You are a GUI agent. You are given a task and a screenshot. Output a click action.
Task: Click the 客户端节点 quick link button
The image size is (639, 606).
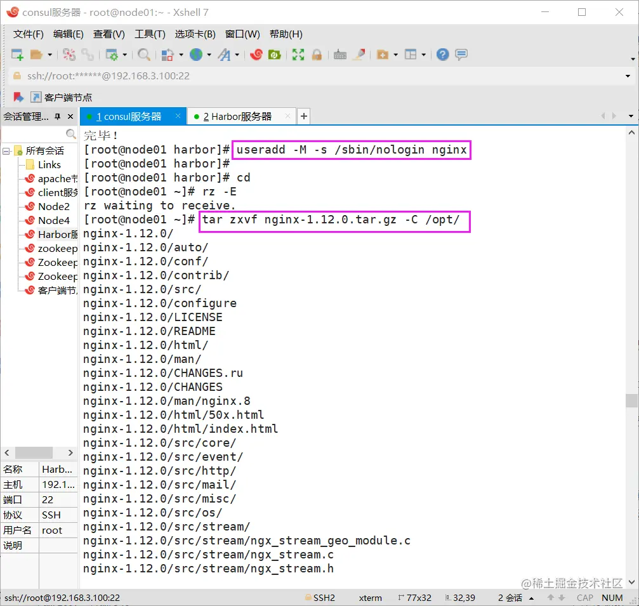(62, 97)
